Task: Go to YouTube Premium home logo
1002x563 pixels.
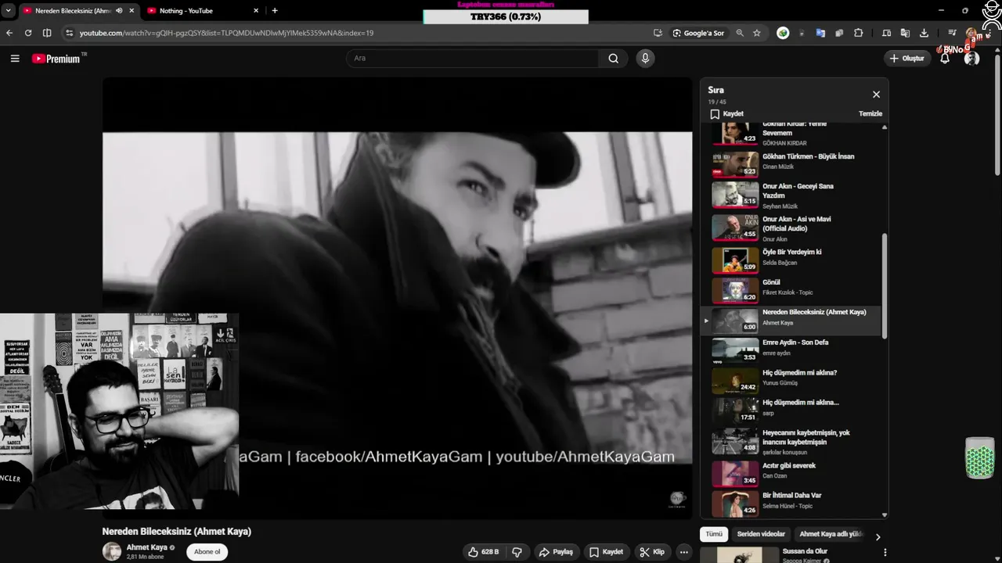Action: click(56, 59)
